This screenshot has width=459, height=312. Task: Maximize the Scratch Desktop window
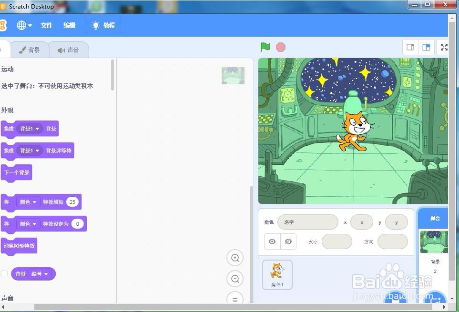[x=428, y=5]
